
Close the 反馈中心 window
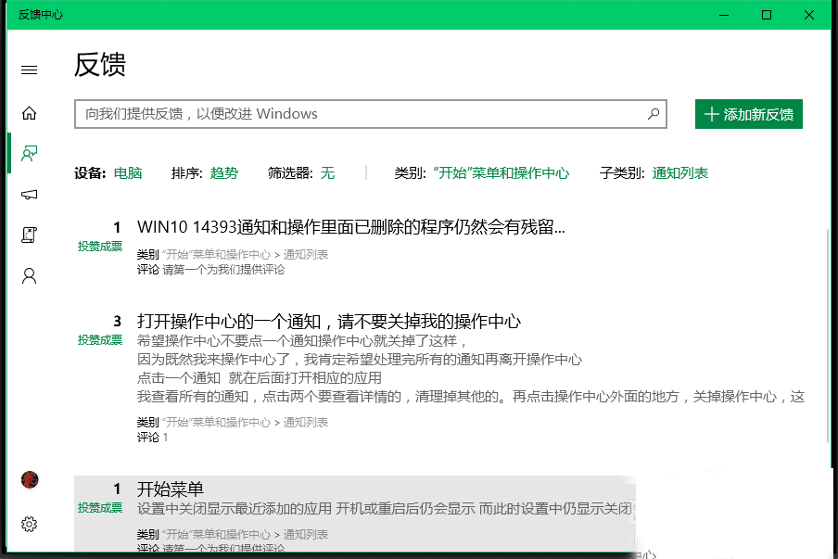(x=809, y=15)
